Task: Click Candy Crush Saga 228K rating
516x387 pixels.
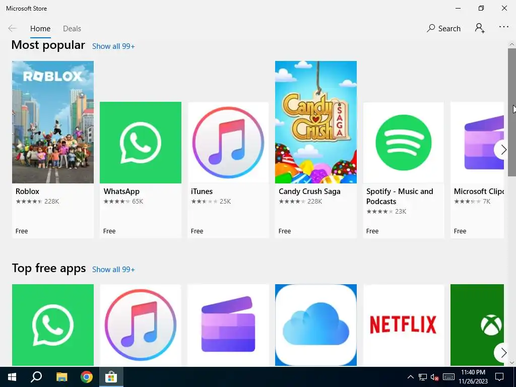Action: point(300,202)
